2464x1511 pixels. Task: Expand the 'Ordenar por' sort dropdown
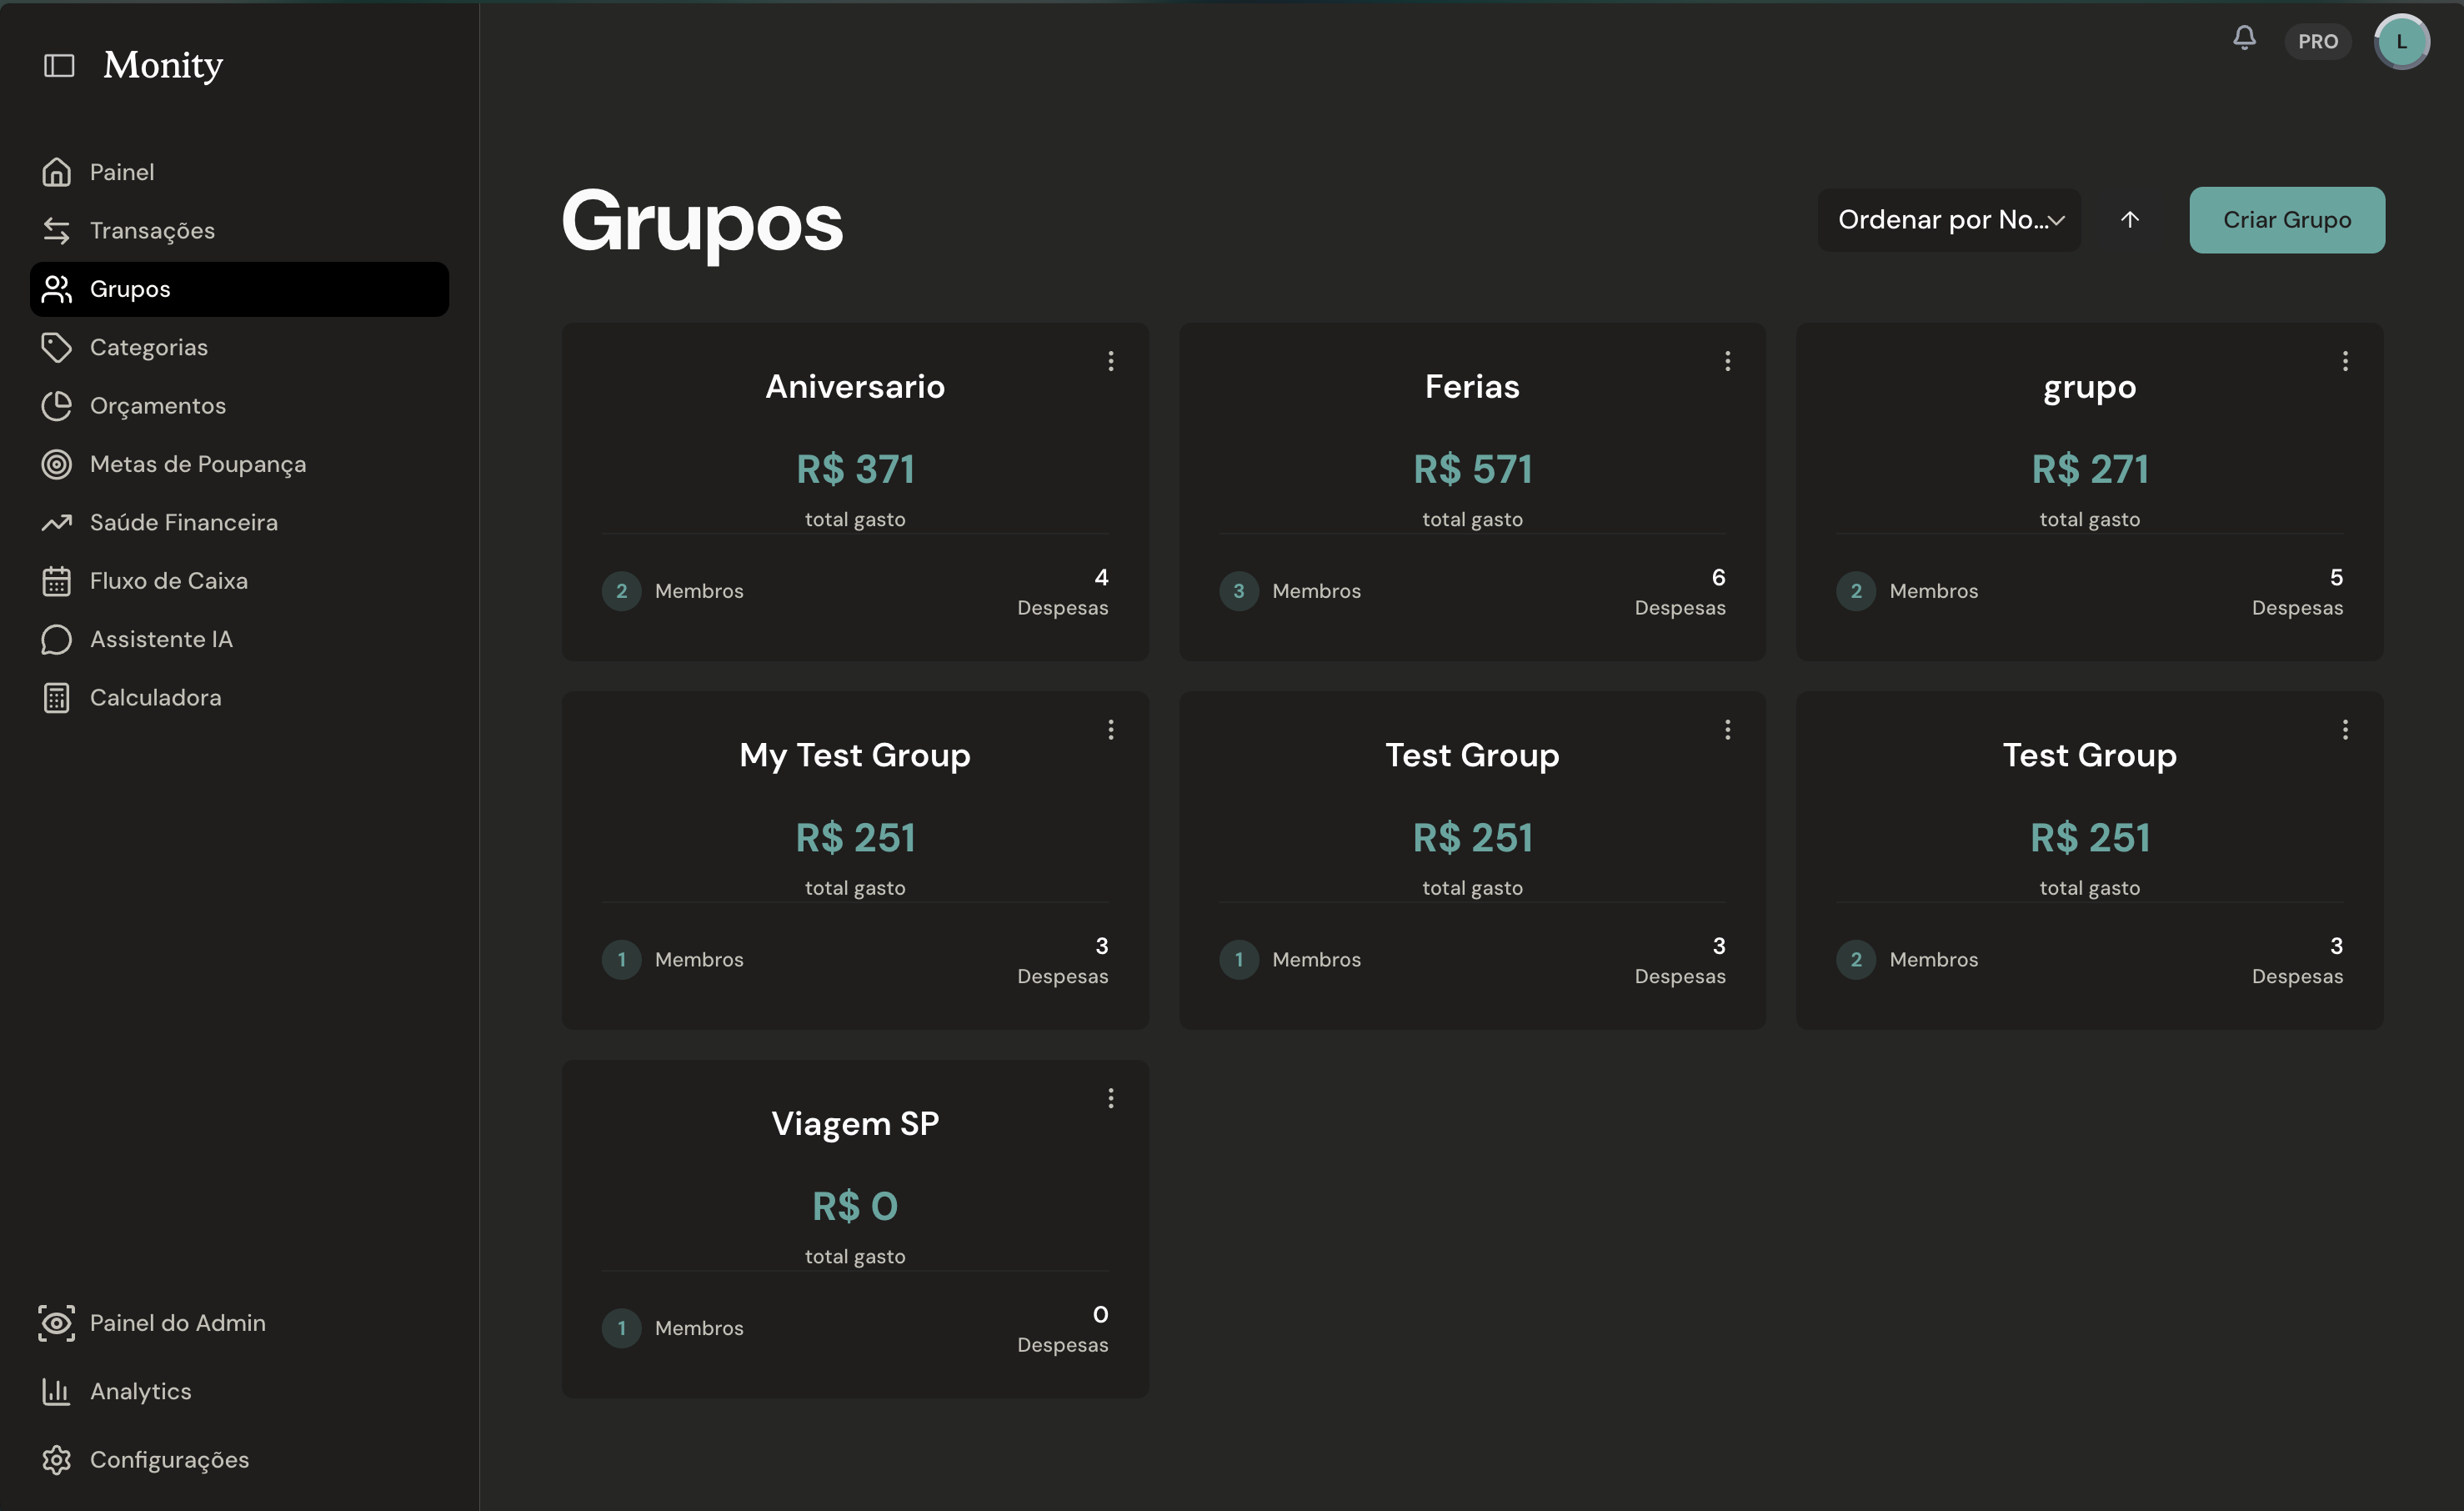pos(1949,220)
